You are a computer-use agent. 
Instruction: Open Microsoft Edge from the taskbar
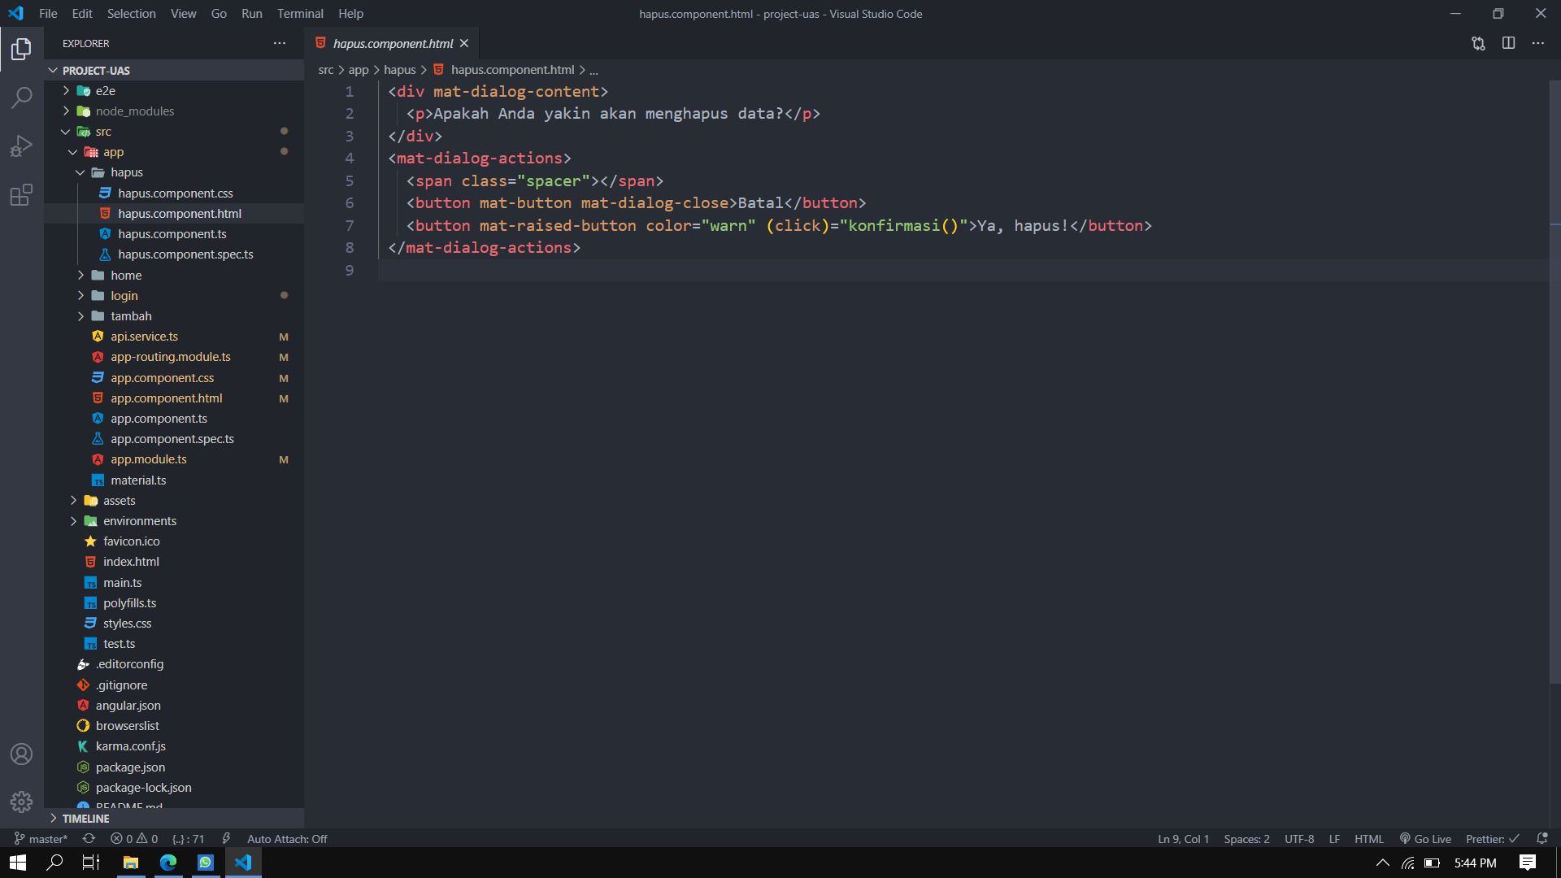(x=168, y=863)
